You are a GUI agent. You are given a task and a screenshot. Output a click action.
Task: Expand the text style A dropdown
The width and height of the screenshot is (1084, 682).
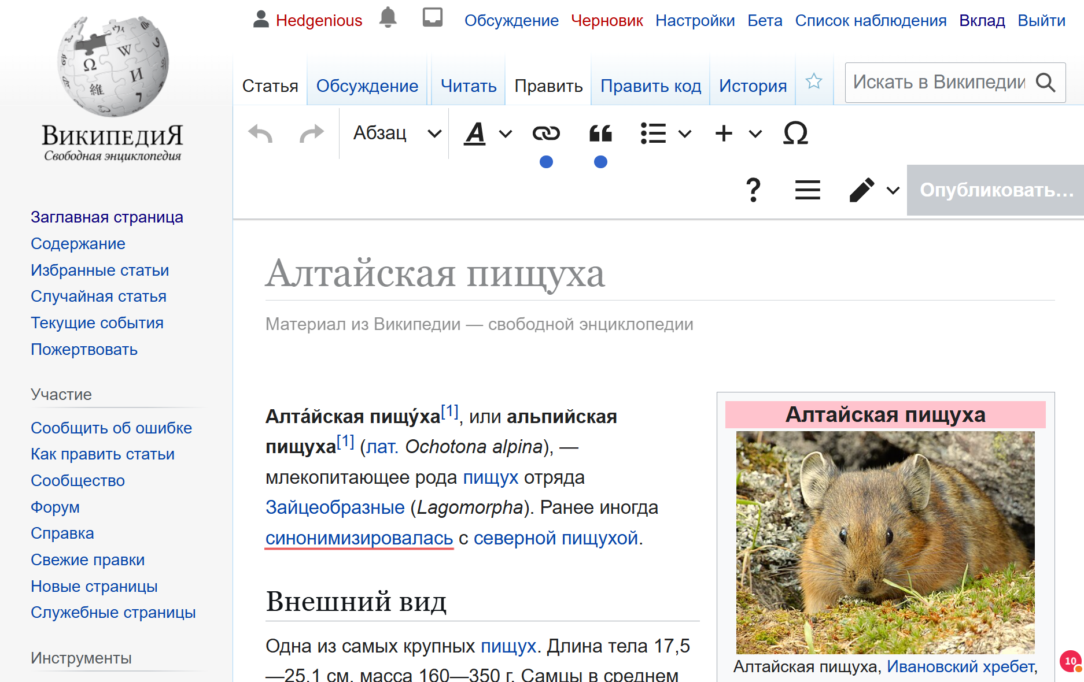click(x=488, y=134)
